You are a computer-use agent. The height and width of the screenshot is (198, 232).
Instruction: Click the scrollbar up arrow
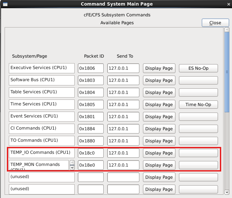[x=227, y=30]
